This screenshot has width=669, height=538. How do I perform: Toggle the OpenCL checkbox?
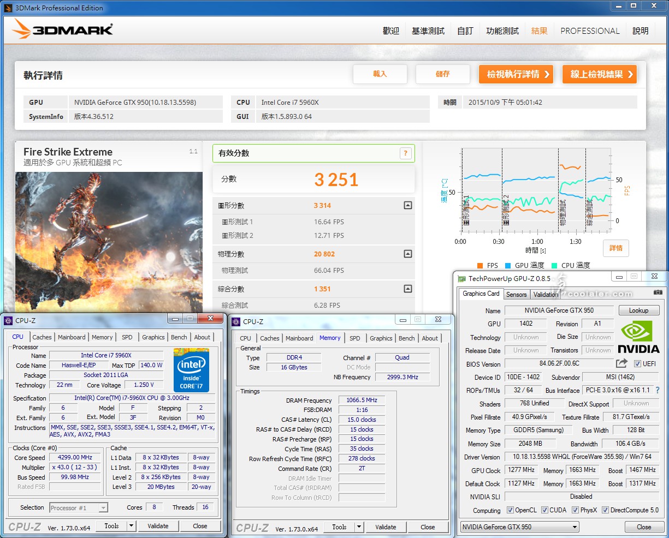[510, 510]
